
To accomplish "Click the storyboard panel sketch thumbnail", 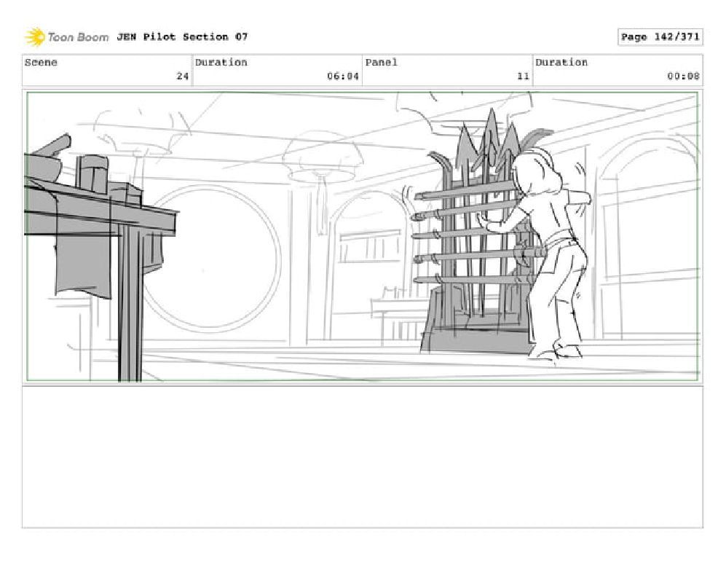I will click(362, 237).
